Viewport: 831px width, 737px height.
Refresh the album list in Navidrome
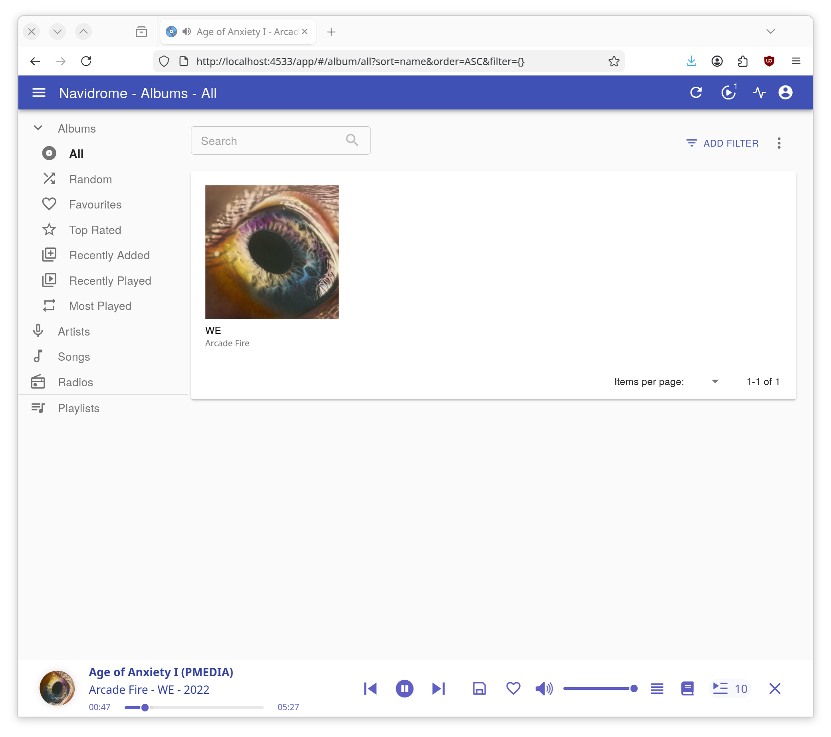click(x=696, y=93)
